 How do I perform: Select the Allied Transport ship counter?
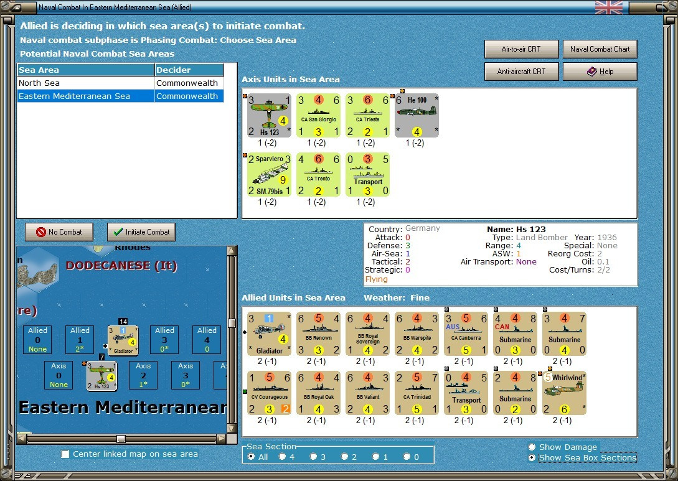point(466,393)
